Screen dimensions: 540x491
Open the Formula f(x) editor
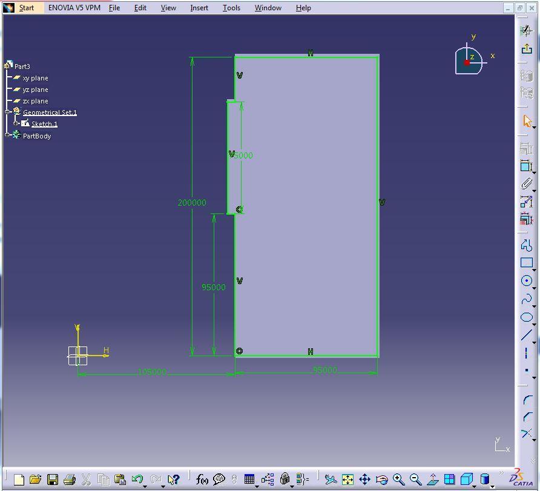click(x=202, y=479)
